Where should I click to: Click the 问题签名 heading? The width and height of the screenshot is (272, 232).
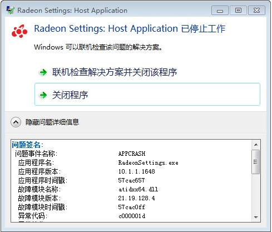pyautogui.click(x=27, y=145)
